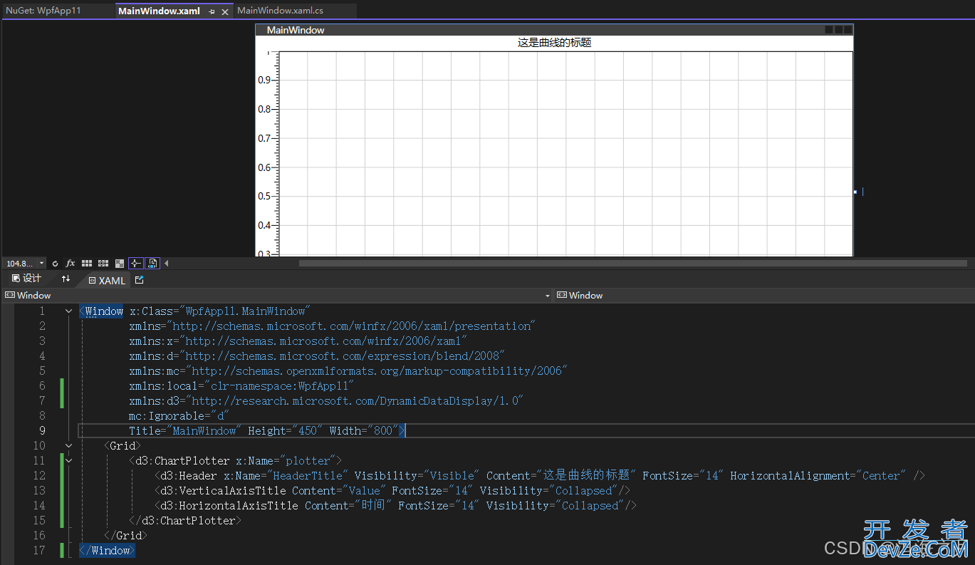Click the plotter name on line 11

(x=308, y=461)
